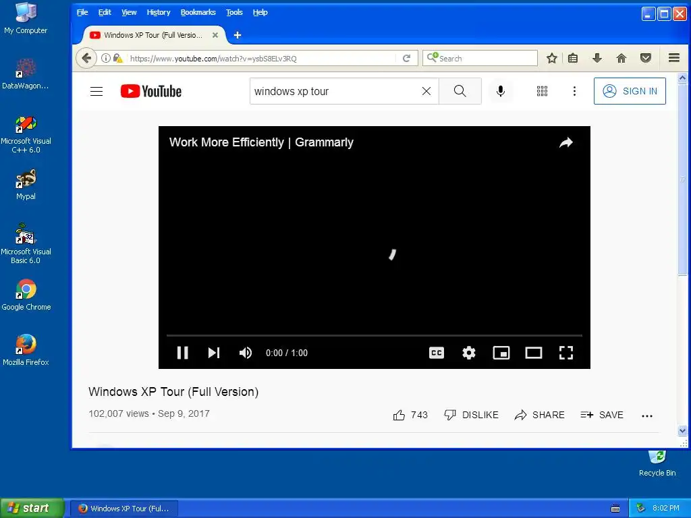Save video to playlist with SAVE

[x=601, y=415]
